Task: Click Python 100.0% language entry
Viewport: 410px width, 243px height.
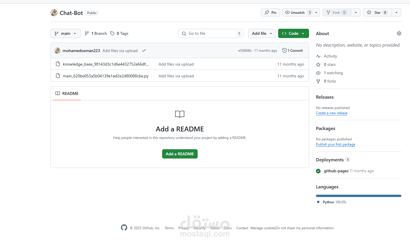Action: point(332,202)
